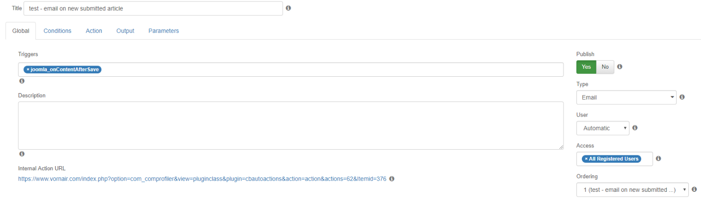Set Publish to No

[605, 67]
